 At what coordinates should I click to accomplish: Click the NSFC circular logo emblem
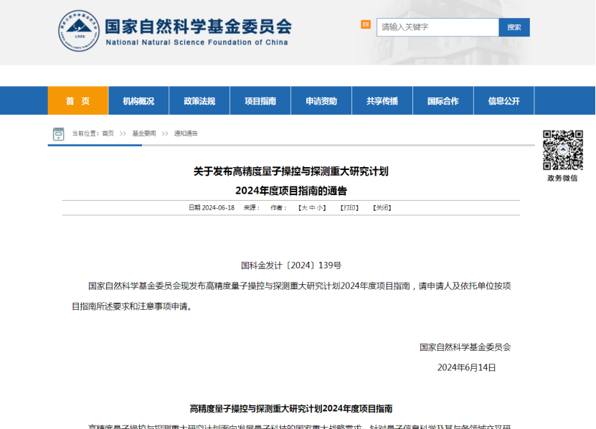77,32
